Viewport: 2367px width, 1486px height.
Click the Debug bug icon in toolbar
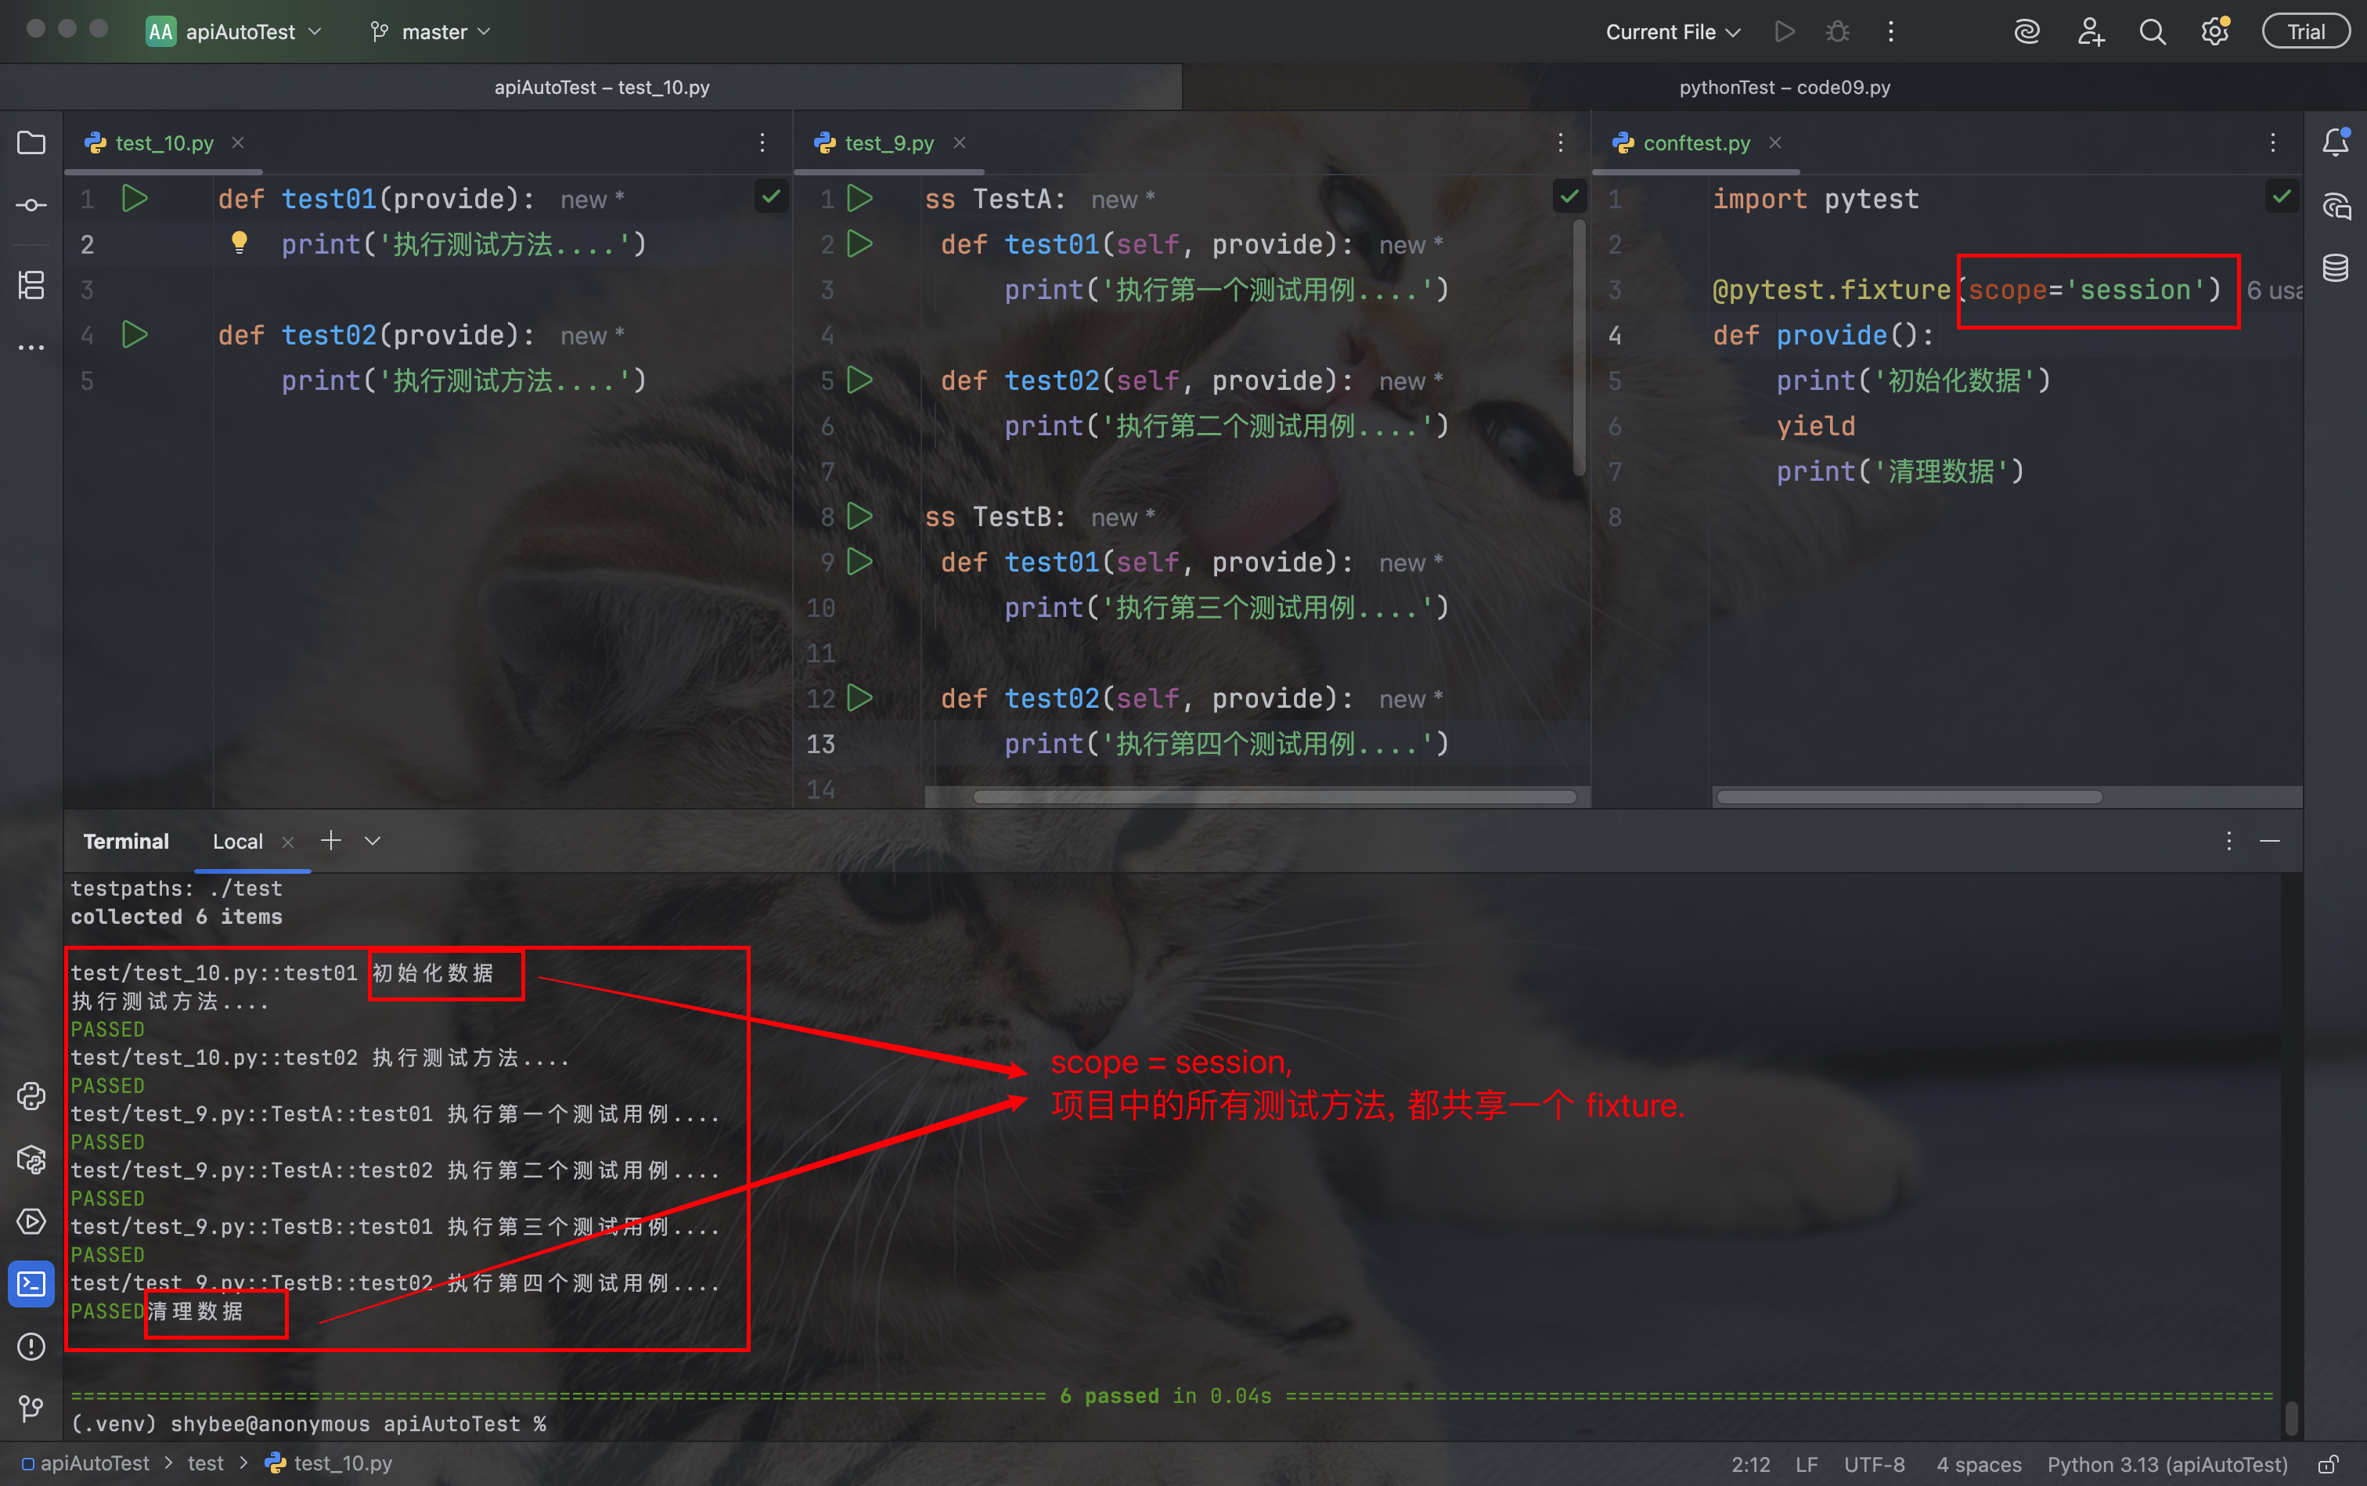tap(1837, 31)
